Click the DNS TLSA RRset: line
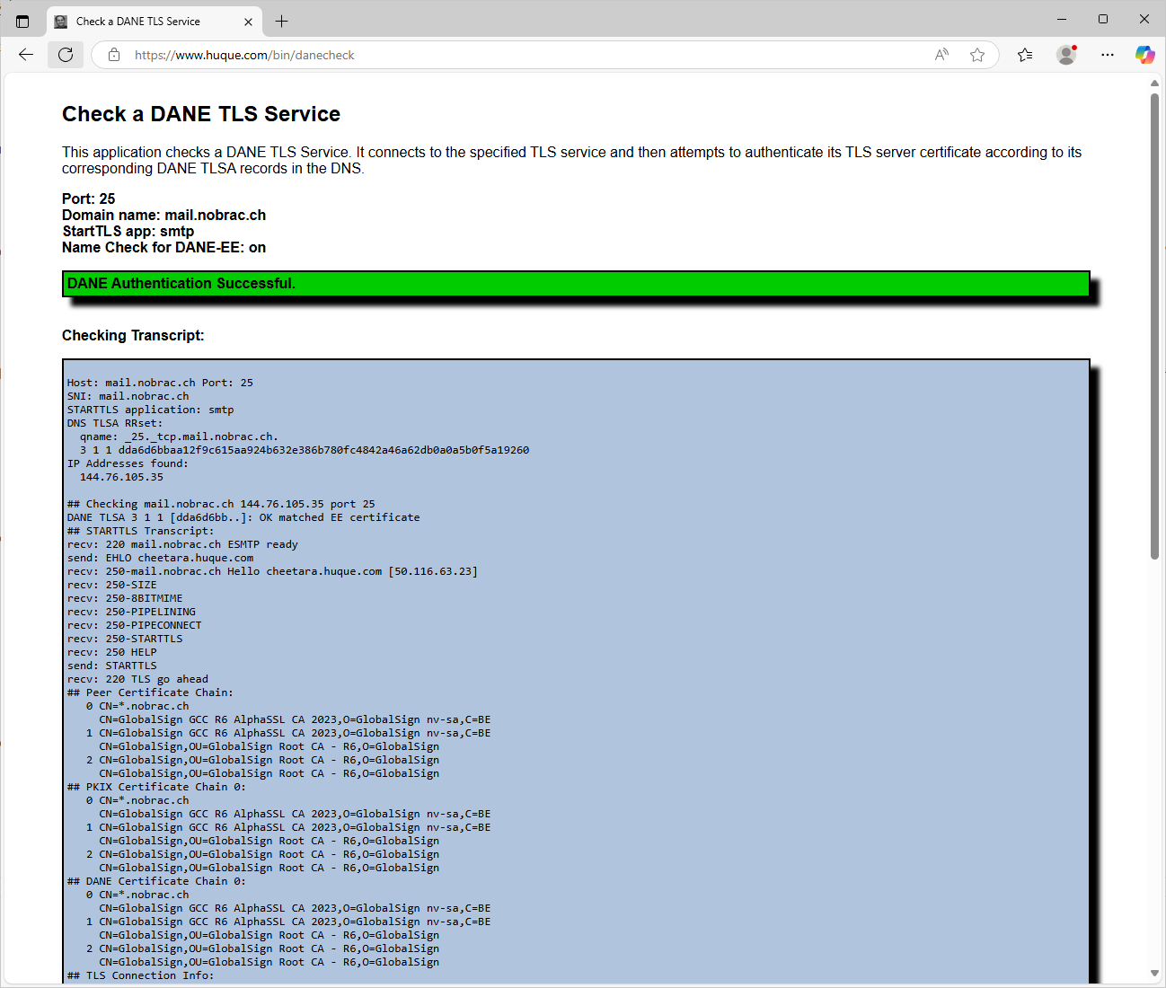Image resolution: width=1166 pixels, height=988 pixels. [115, 423]
